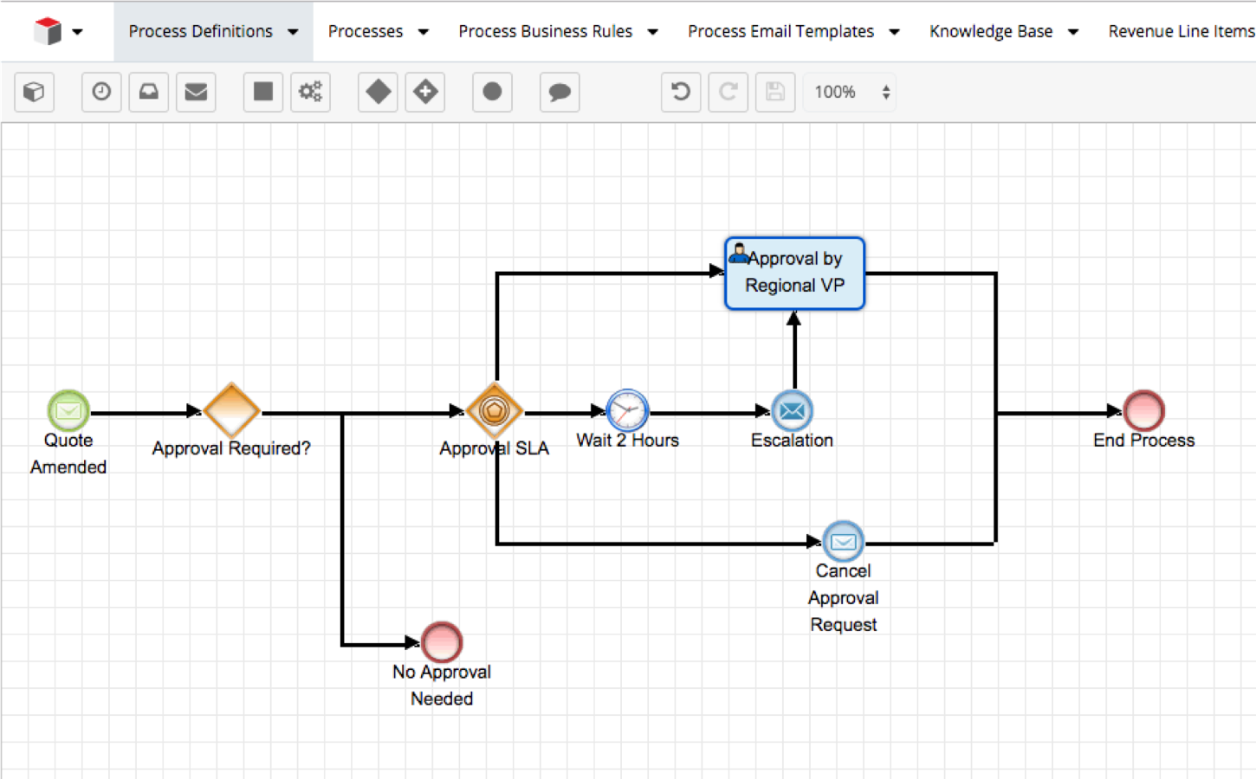Image resolution: width=1256 pixels, height=779 pixels.
Task: Pick the gears action tool in toolbar
Action: coord(310,92)
